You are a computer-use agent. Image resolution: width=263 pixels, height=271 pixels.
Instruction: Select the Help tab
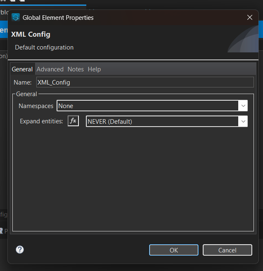tap(94, 69)
